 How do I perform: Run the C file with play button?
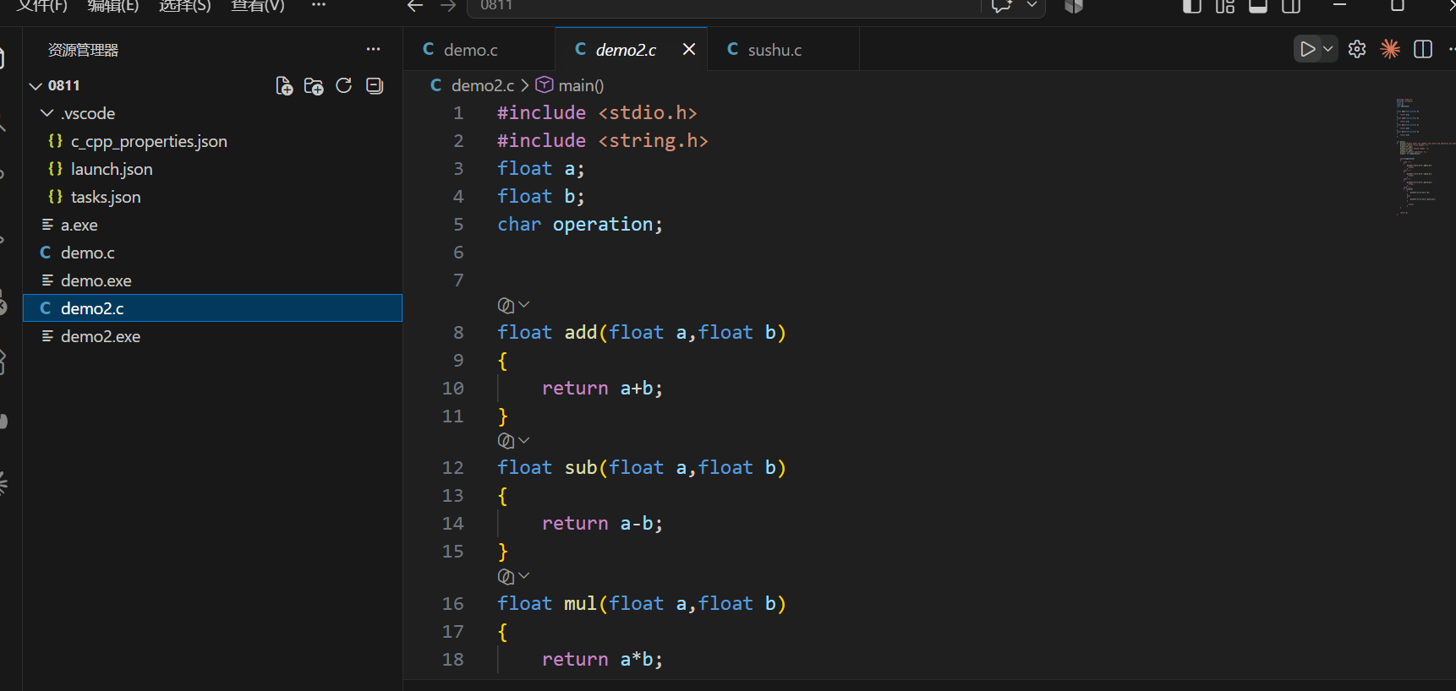(x=1307, y=49)
